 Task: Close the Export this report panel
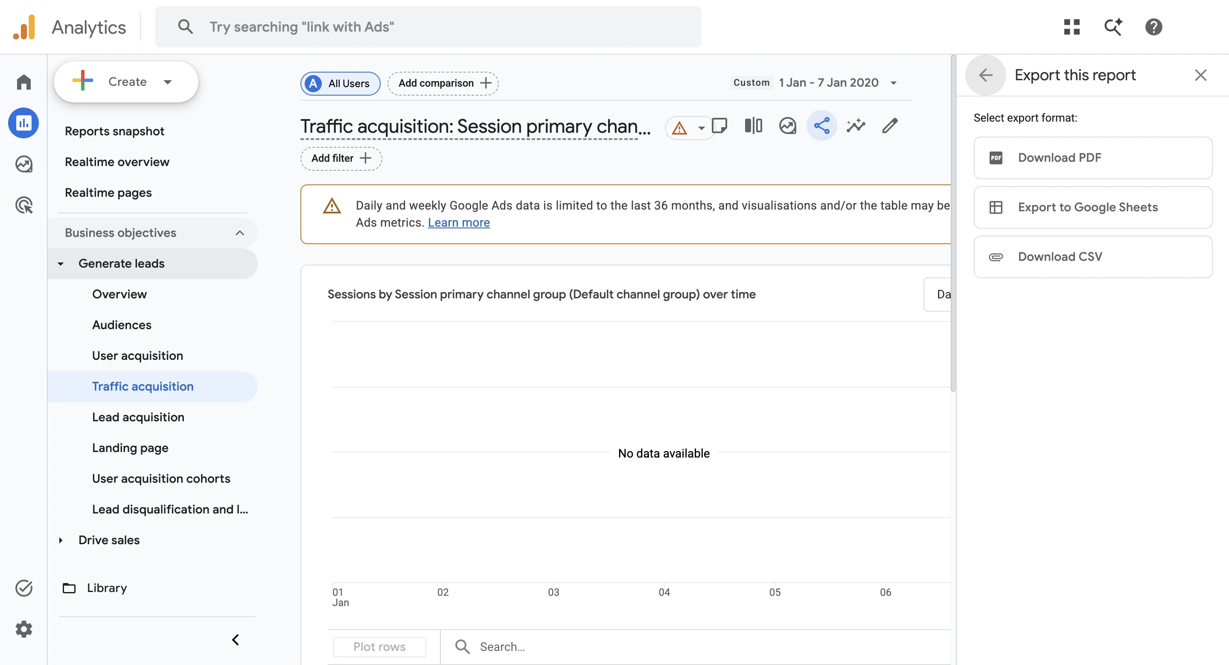(x=1200, y=75)
